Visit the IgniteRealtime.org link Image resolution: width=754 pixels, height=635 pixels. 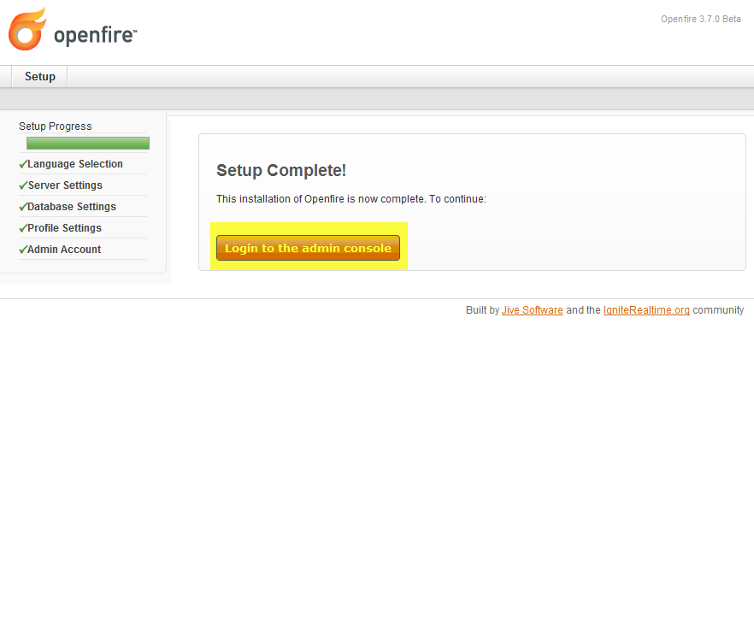tap(646, 310)
